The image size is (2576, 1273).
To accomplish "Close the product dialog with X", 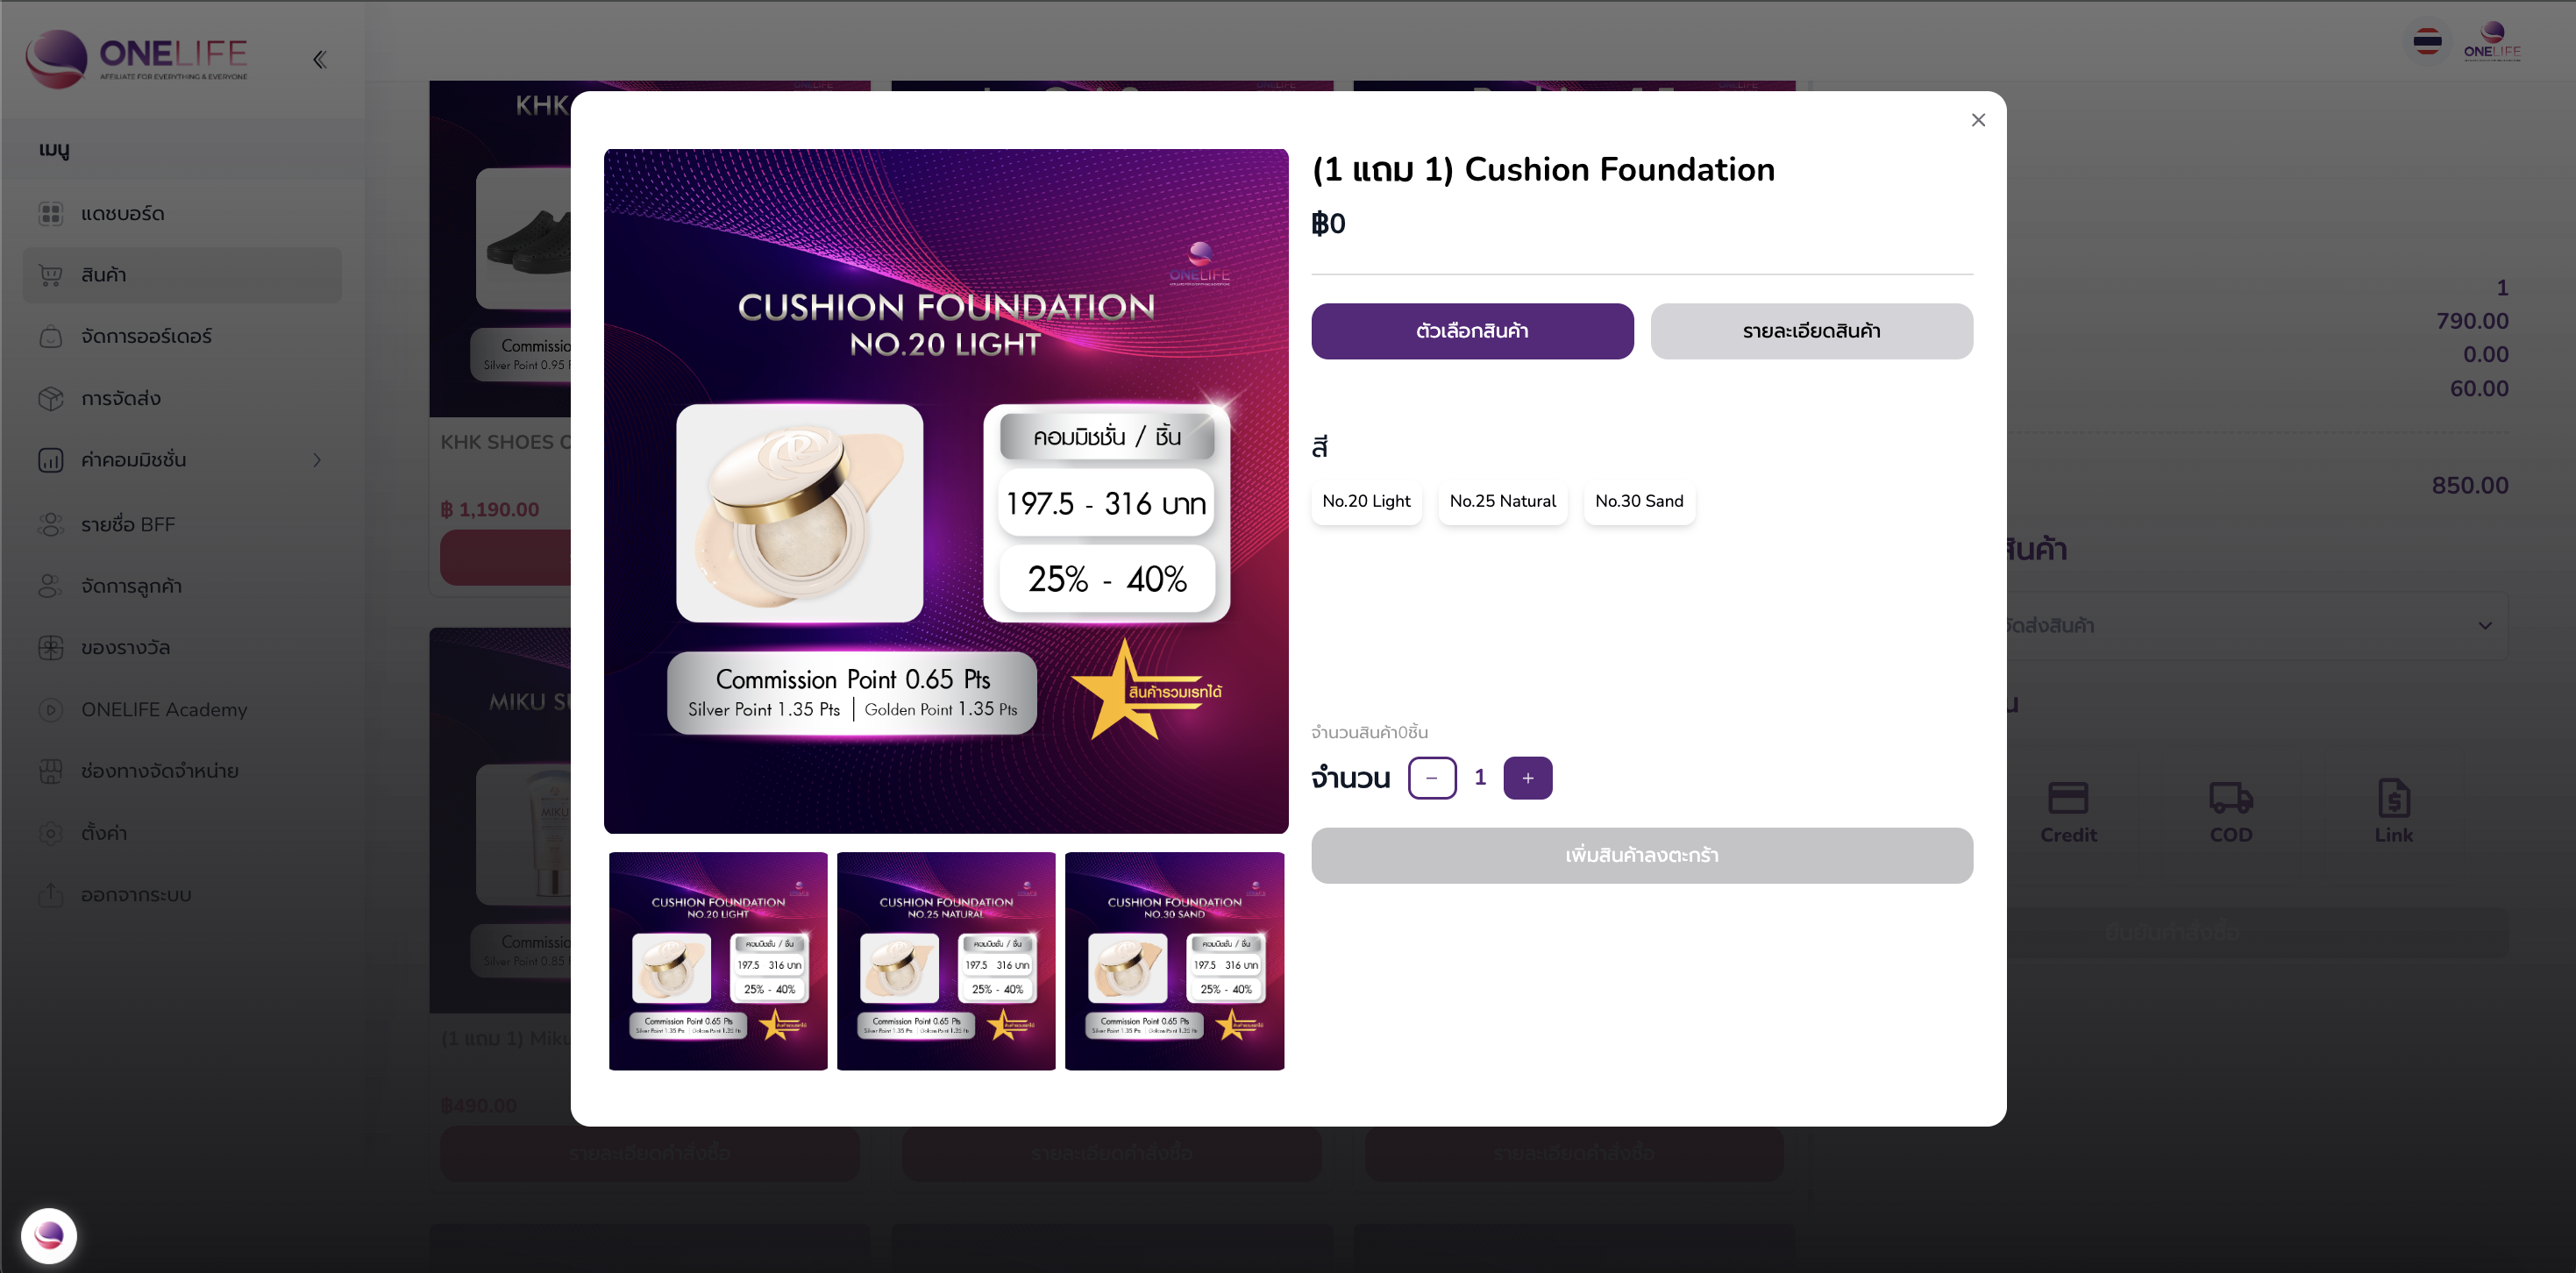I will tap(1978, 120).
